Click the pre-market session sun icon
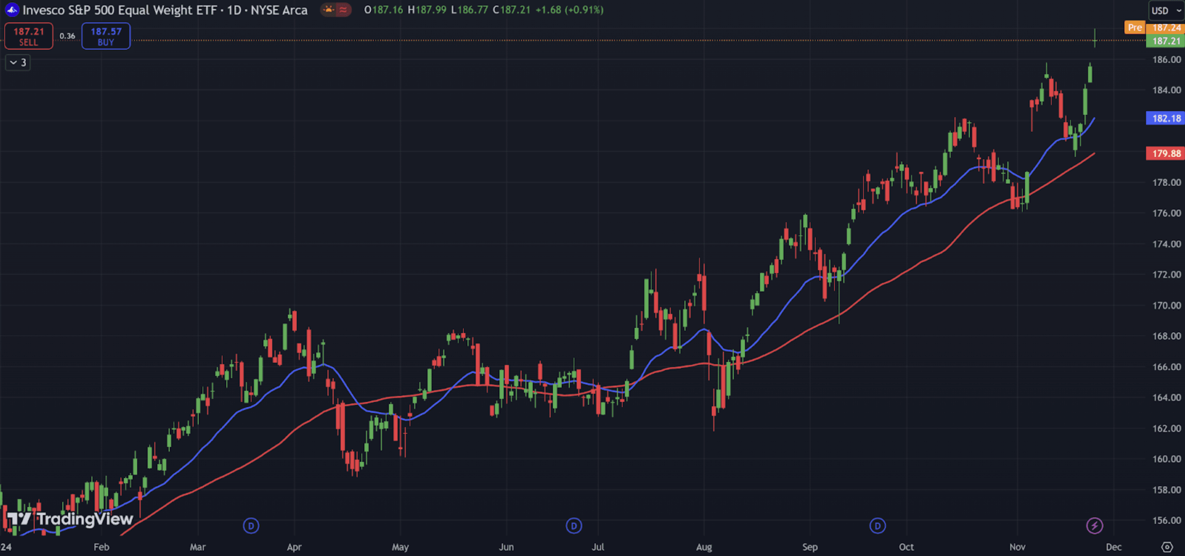The height and width of the screenshot is (556, 1185). tap(328, 9)
